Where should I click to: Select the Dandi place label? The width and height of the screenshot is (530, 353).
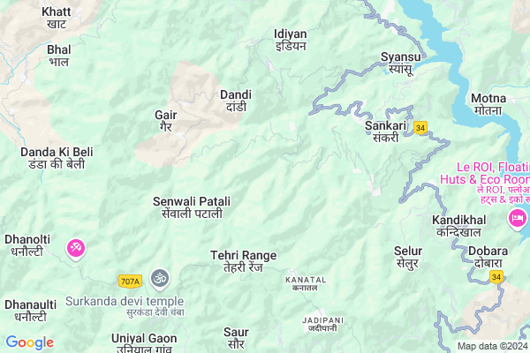point(236,101)
